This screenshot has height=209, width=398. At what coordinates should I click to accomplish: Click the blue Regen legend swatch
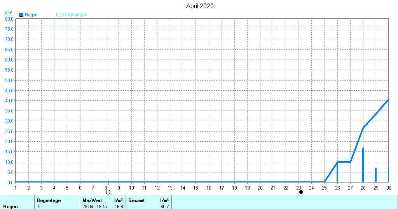coord(21,15)
